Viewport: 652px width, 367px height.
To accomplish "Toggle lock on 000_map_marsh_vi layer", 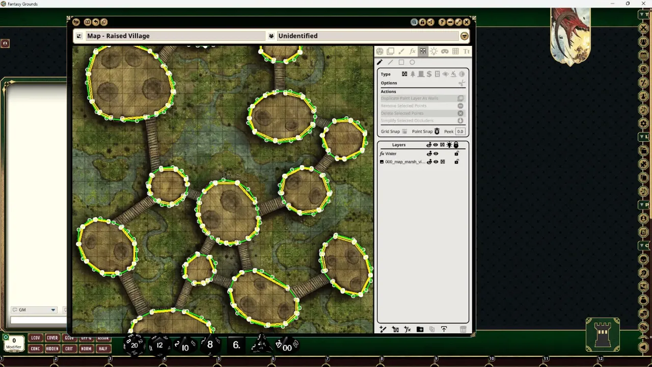I will point(456,162).
